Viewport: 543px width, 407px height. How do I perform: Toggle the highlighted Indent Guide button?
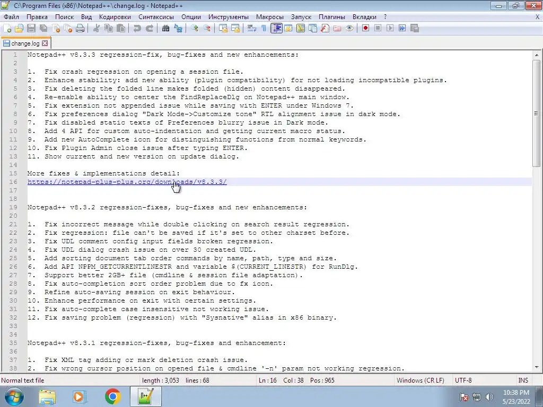pyautogui.click(x=276, y=29)
